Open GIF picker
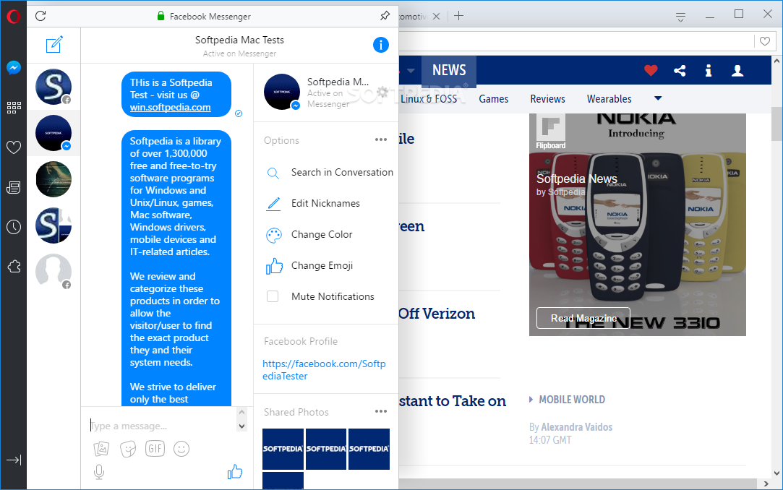The image size is (783, 490). [155, 449]
